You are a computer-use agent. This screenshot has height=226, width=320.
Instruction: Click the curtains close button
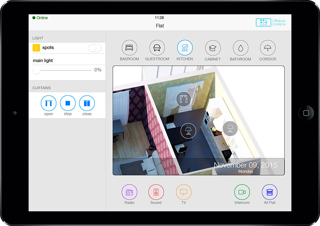[x=87, y=103]
